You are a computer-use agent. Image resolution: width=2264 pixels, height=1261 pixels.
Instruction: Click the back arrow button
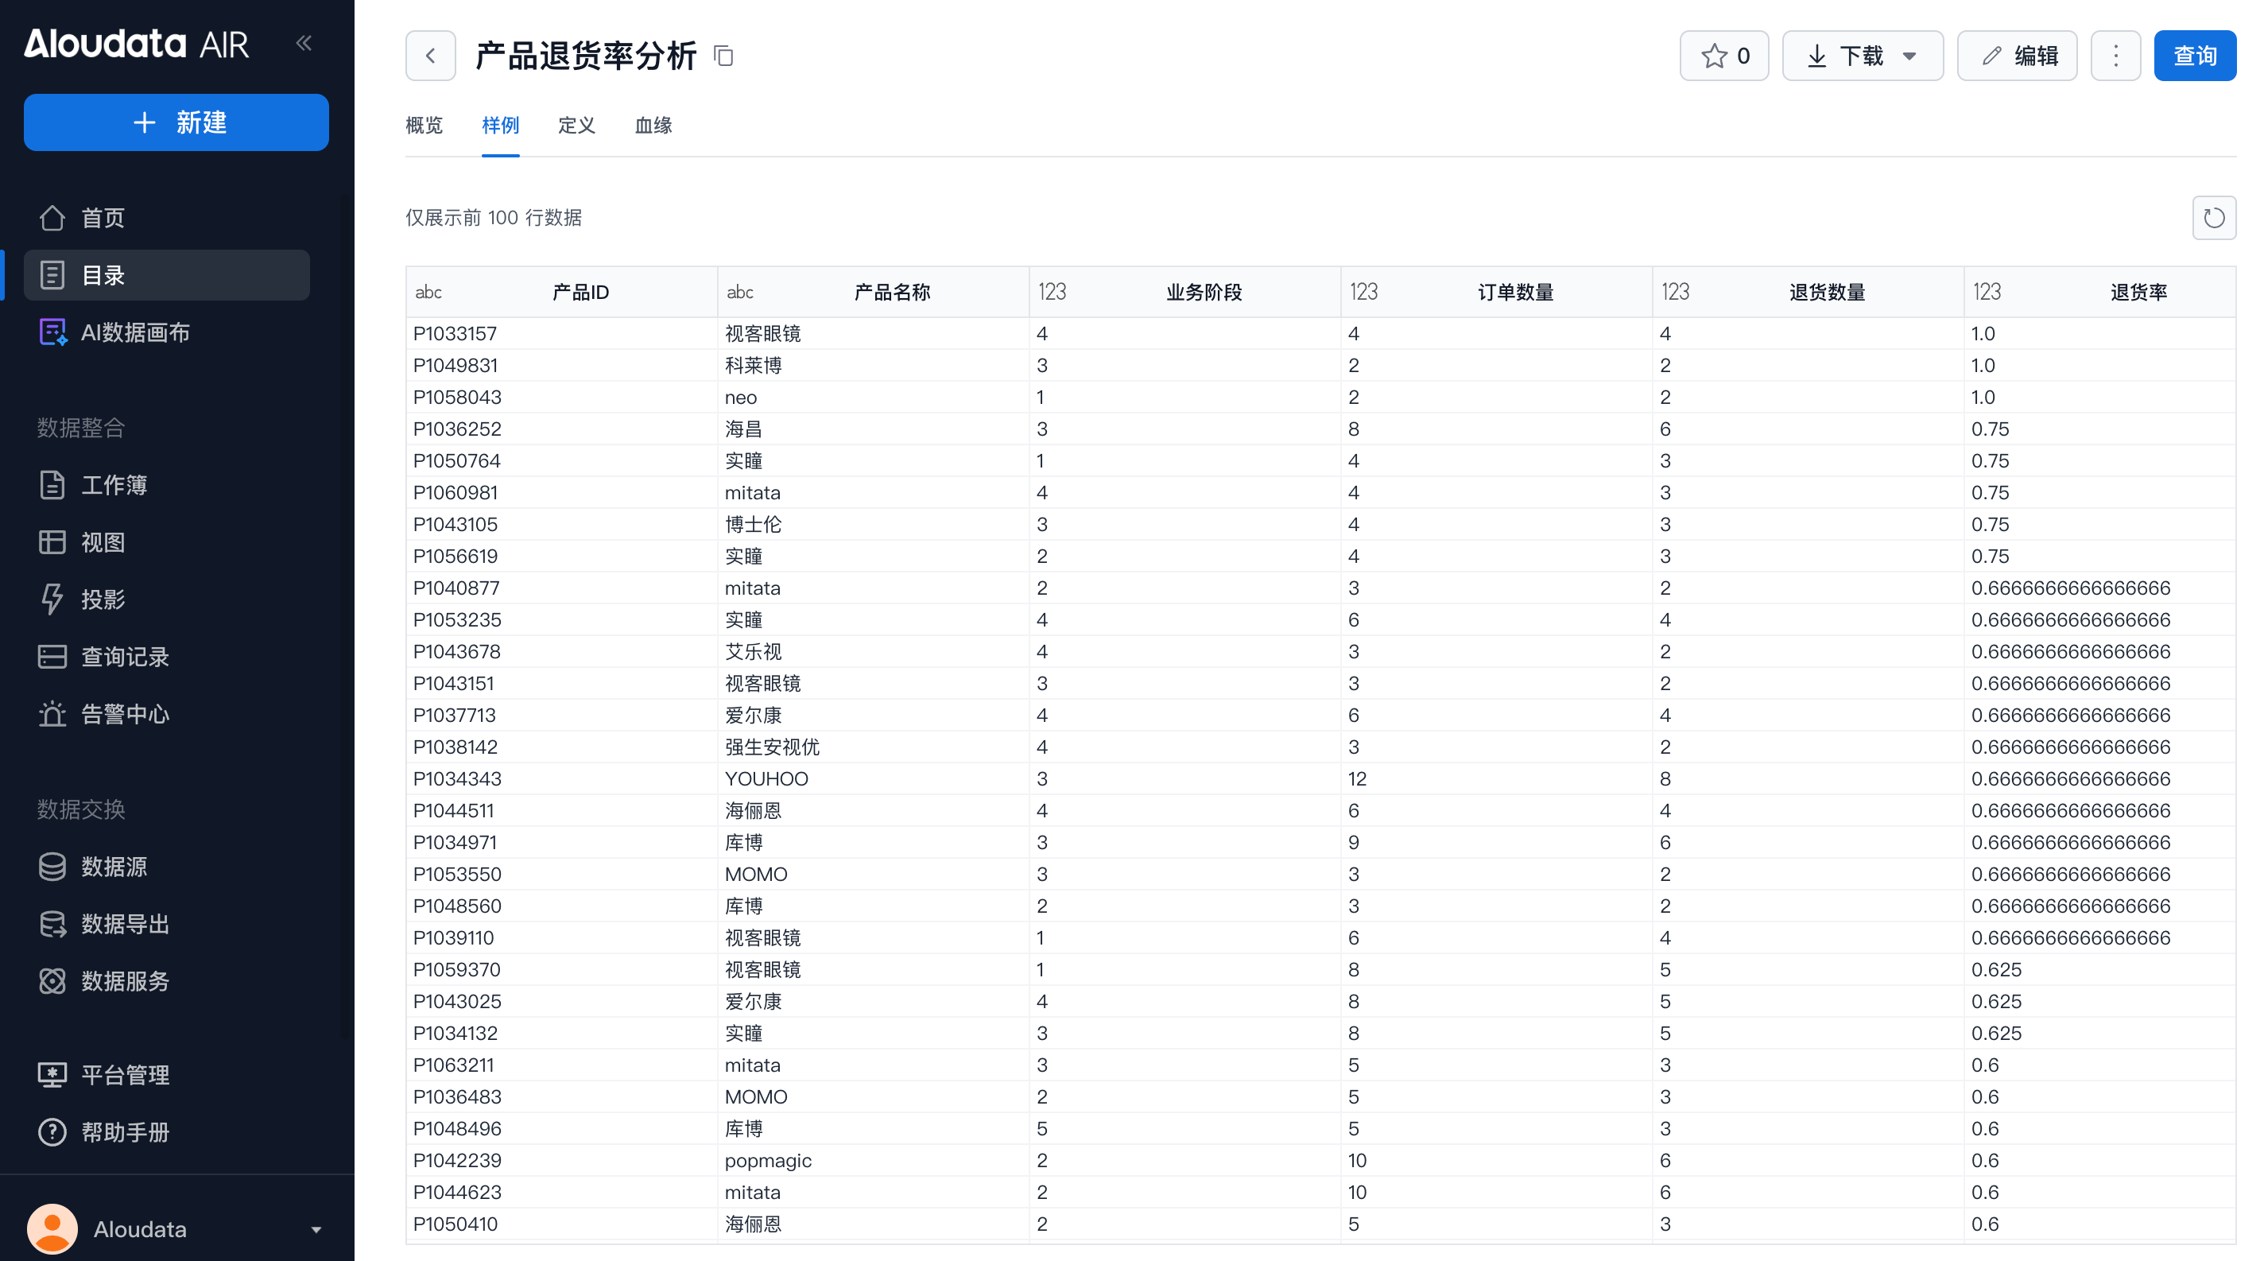click(430, 56)
